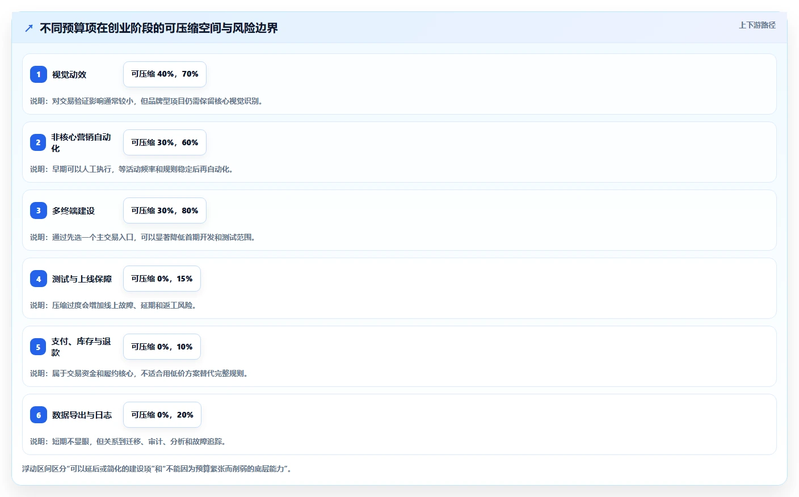
Task: Click the 支付、库存与退款 item title
Action: point(81,347)
